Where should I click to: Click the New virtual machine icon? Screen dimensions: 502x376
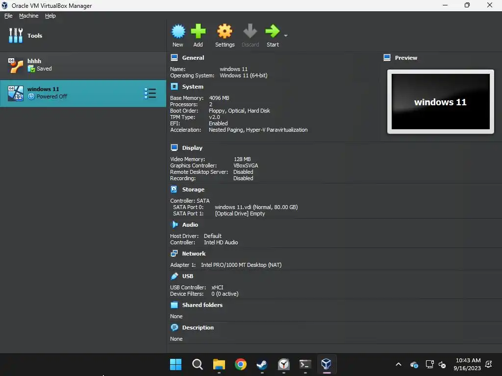(178, 31)
